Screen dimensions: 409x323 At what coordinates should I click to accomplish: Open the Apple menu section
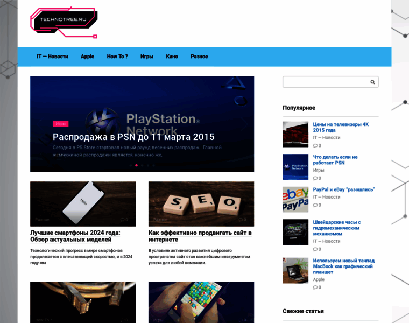87,57
